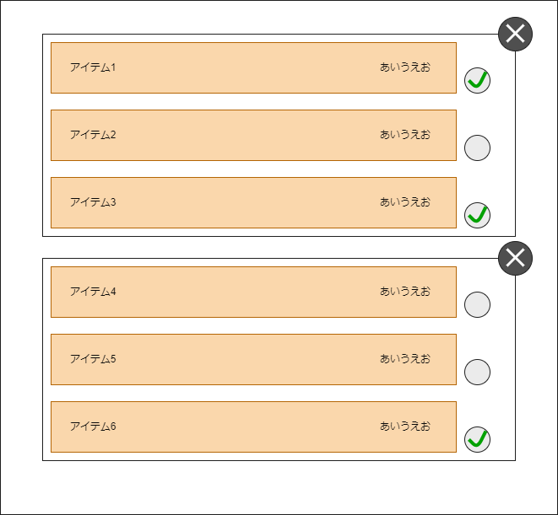Tick the empty circle beside アイテム5
This screenshot has height=515, width=558.
477,372
